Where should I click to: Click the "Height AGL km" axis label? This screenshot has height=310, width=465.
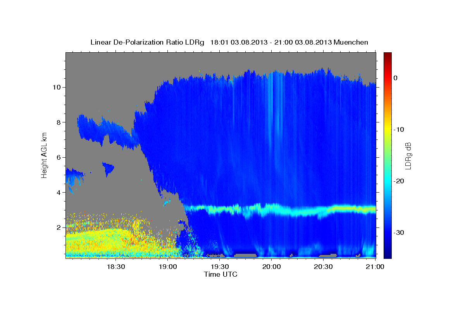(44, 155)
